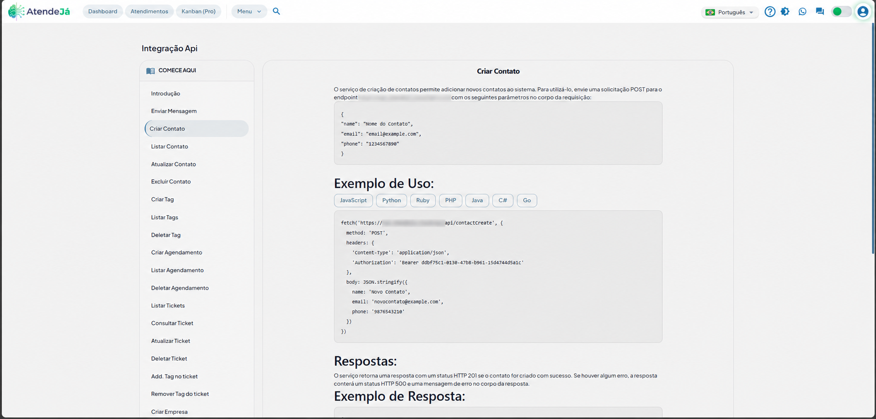Select the Python example tab
This screenshot has width=876, height=419.
(x=391, y=200)
